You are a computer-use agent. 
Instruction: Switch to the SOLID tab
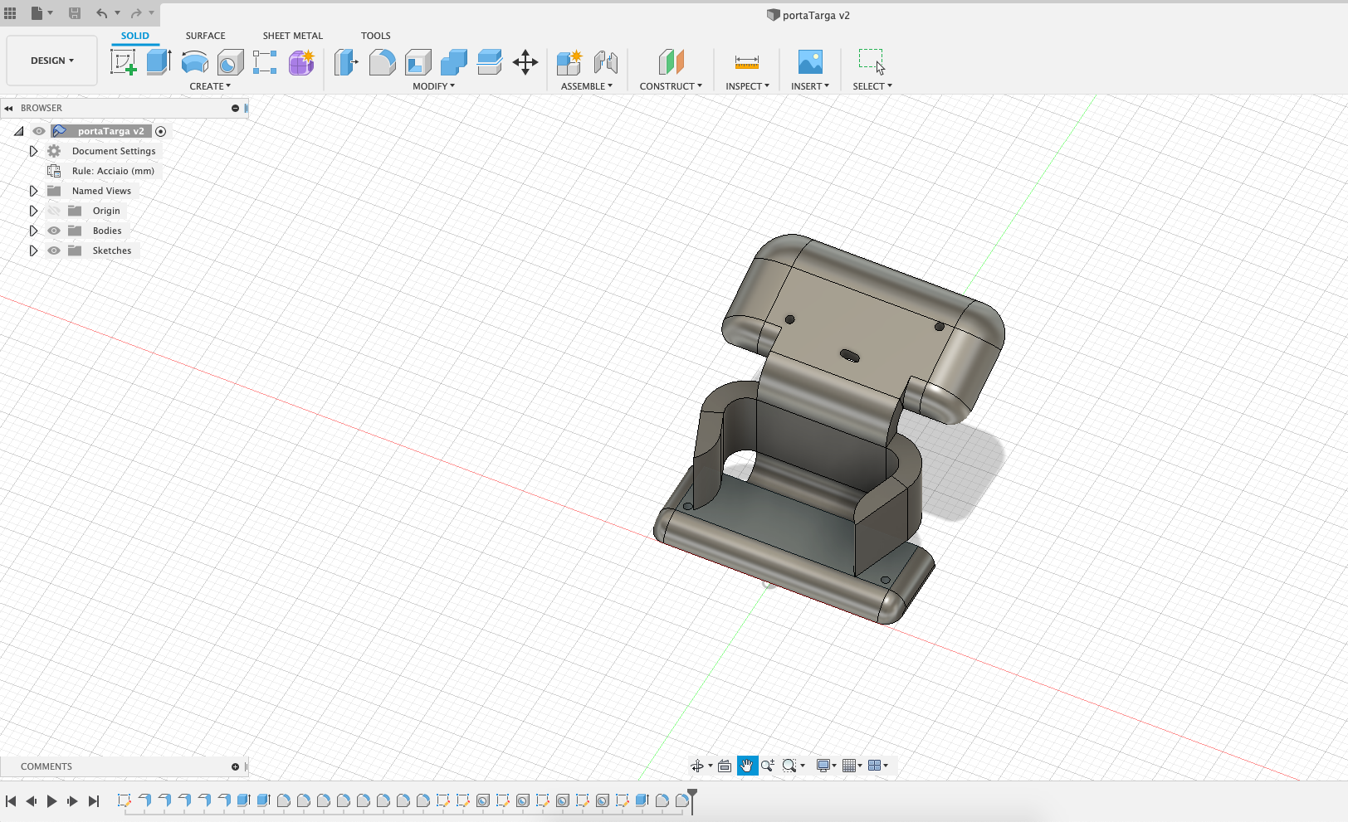point(135,36)
